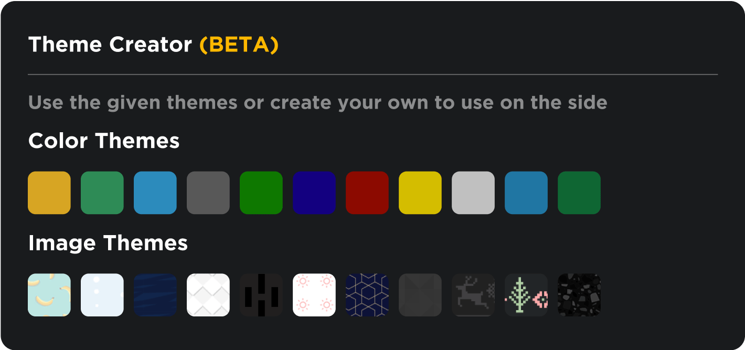Choose the dark bars pattern image theme
Screen dimensions: 745x350
[261, 295]
